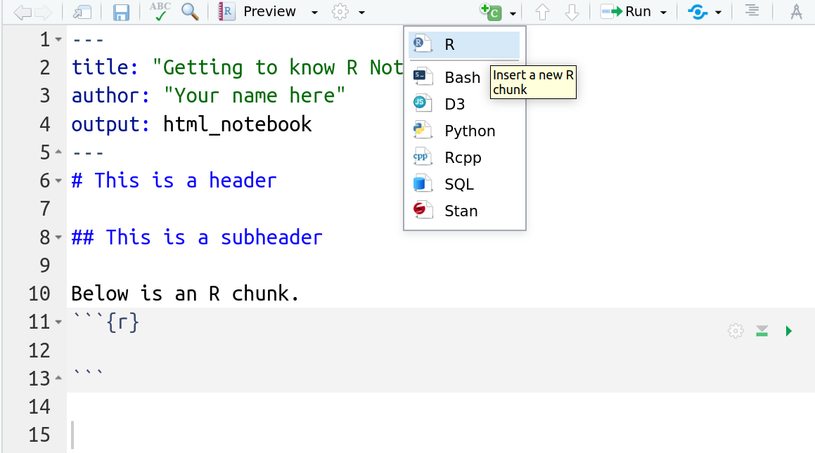Show the document outline
The height and width of the screenshot is (453, 815).
[x=752, y=11]
